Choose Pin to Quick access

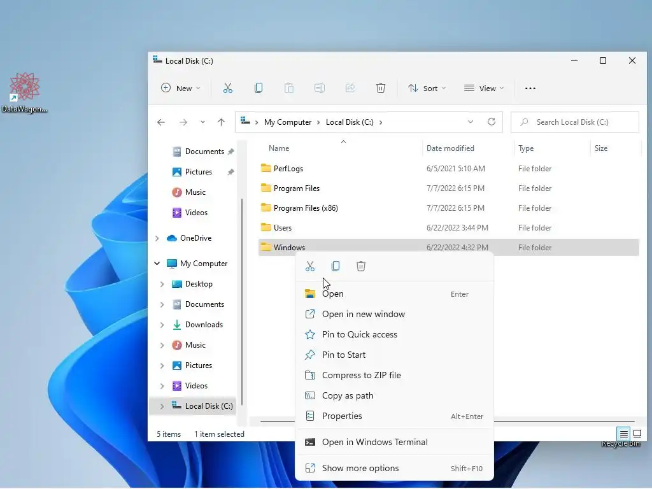click(x=394, y=335)
